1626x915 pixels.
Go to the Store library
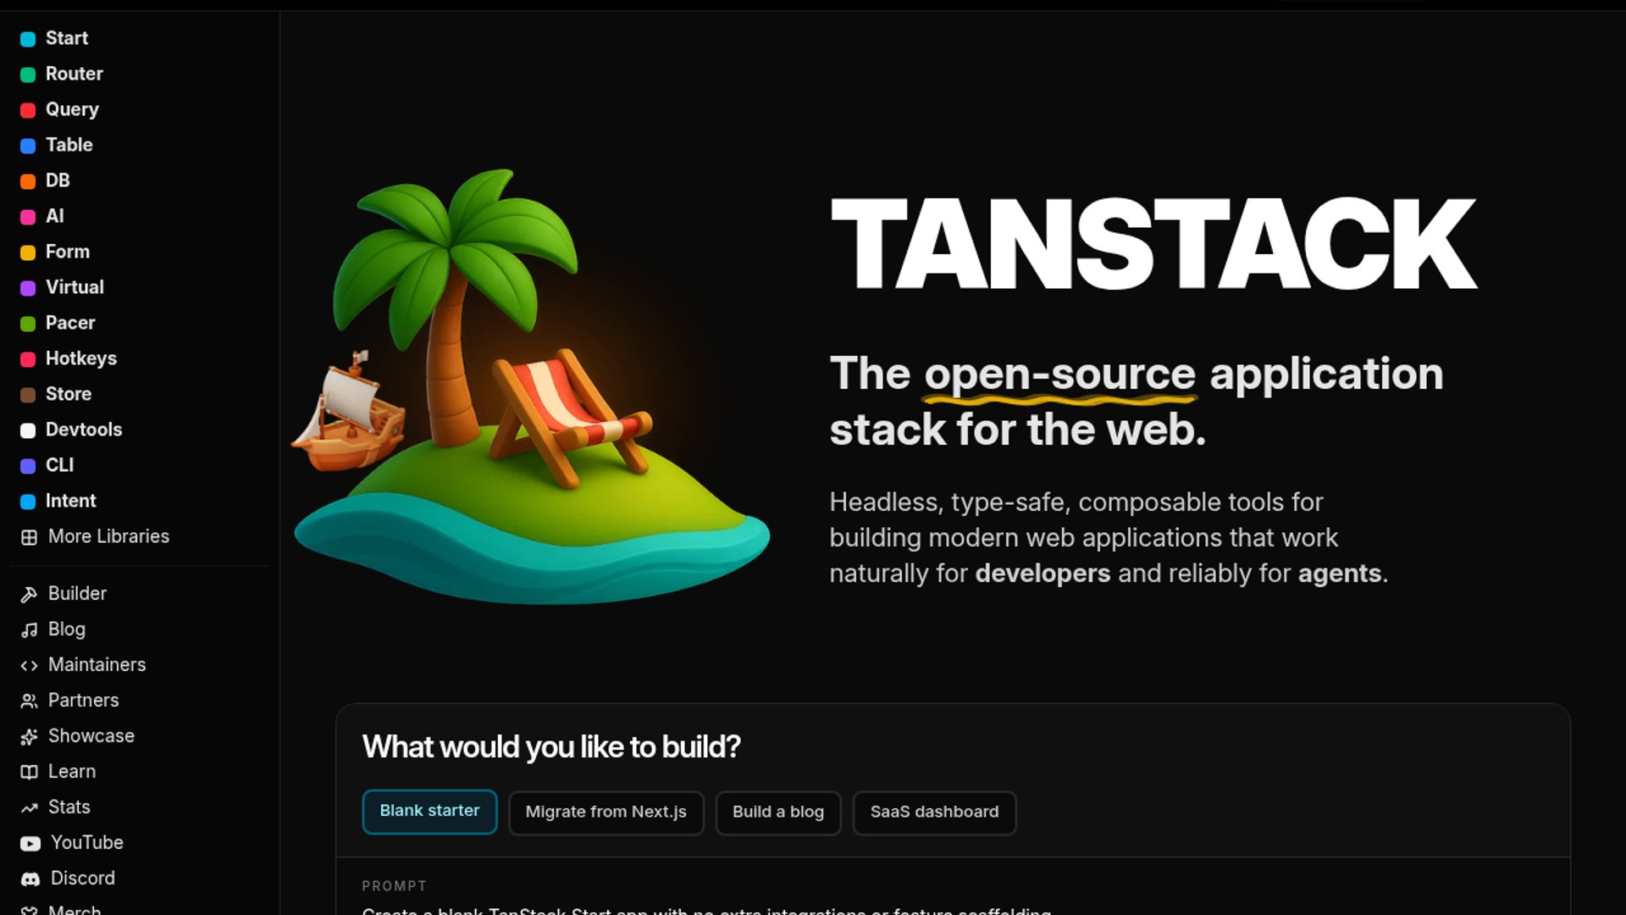[69, 394]
